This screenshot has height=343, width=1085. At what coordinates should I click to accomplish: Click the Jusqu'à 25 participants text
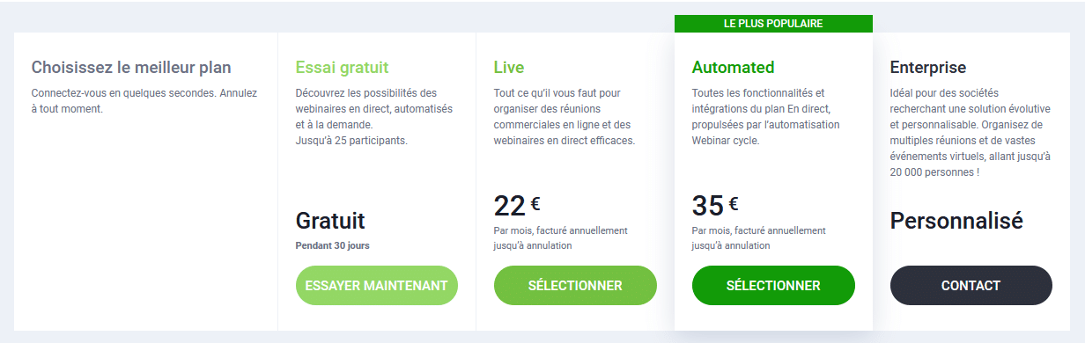pos(352,141)
